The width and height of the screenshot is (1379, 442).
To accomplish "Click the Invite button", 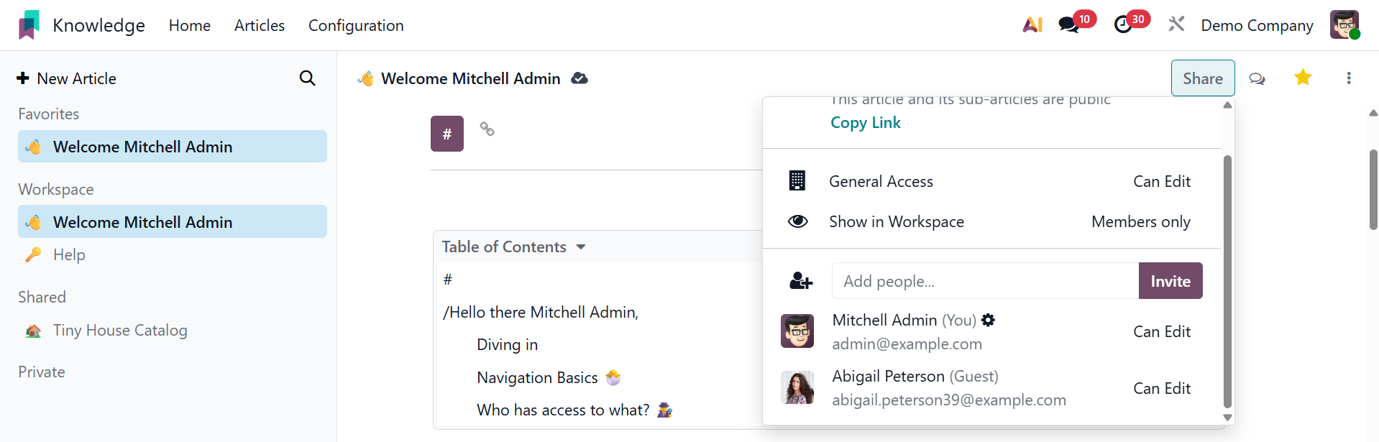I will pyautogui.click(x=1170, y=281).
